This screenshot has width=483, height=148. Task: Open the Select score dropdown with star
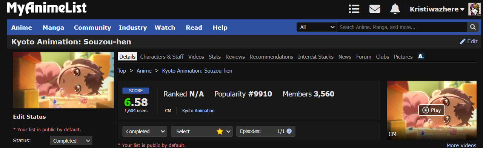click(202, 131)
